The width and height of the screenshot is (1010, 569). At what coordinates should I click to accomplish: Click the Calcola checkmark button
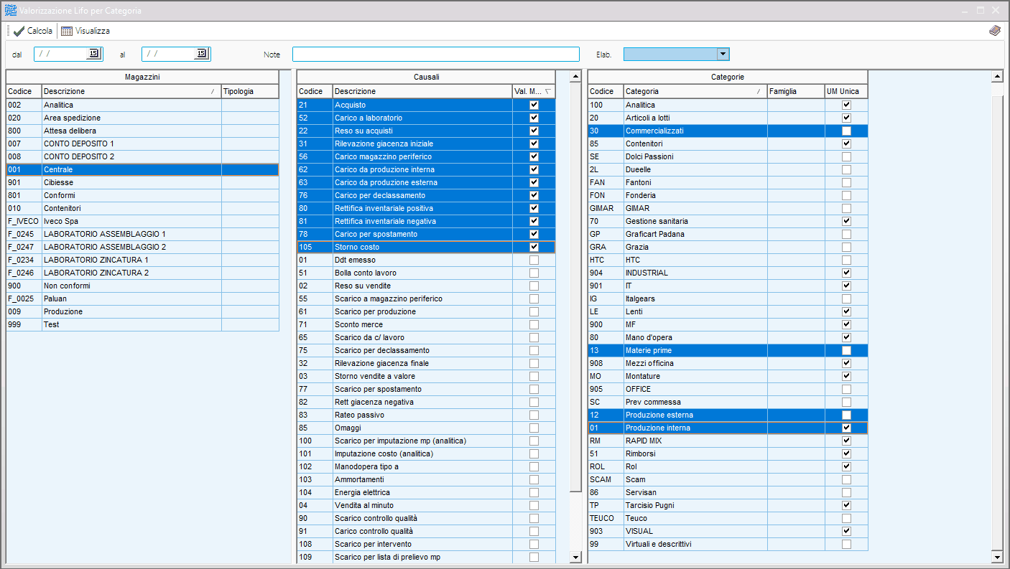[x=33, y=31]
